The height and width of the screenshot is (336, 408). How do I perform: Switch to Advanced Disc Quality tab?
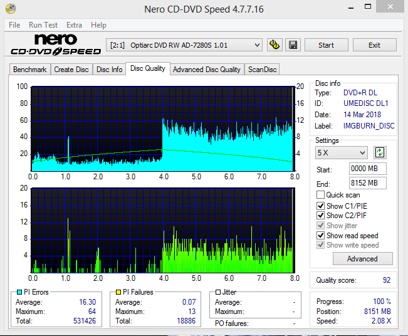point(207,70)
